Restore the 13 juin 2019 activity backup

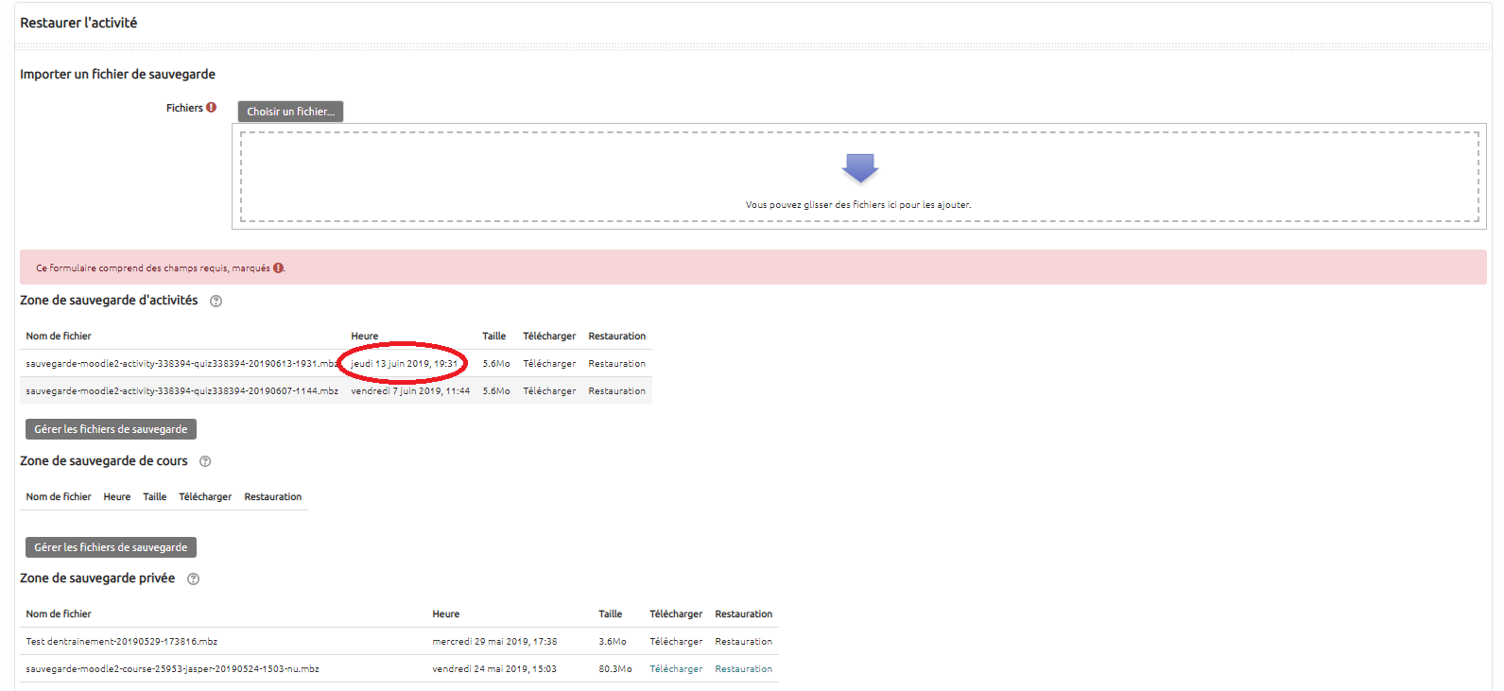click(616, 364)
